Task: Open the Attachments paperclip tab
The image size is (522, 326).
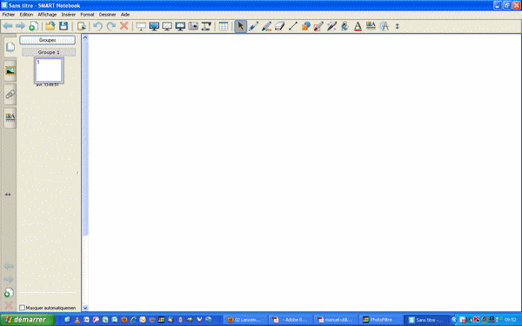Action: coord(10,94)
